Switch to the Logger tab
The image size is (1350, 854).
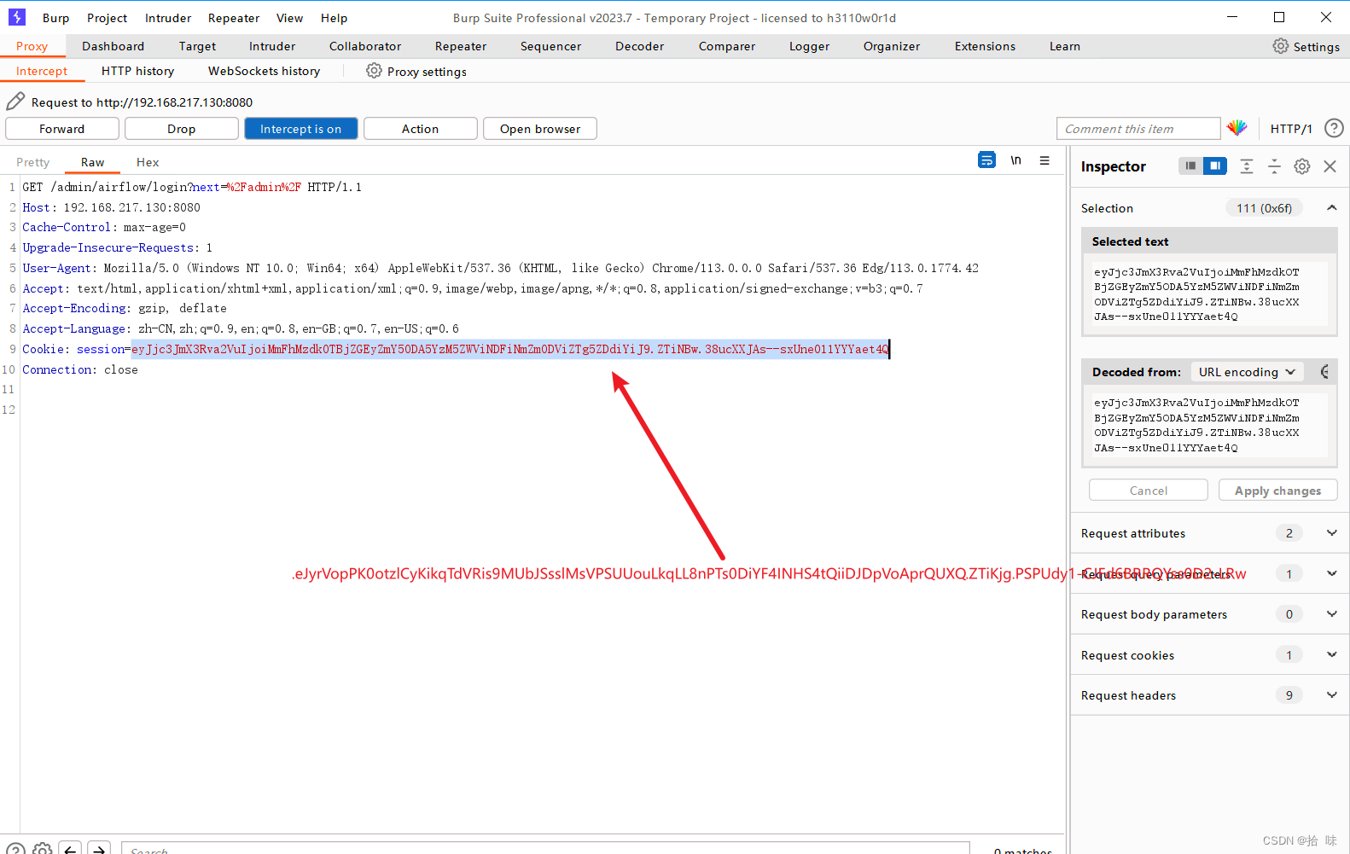pos(809,46)
